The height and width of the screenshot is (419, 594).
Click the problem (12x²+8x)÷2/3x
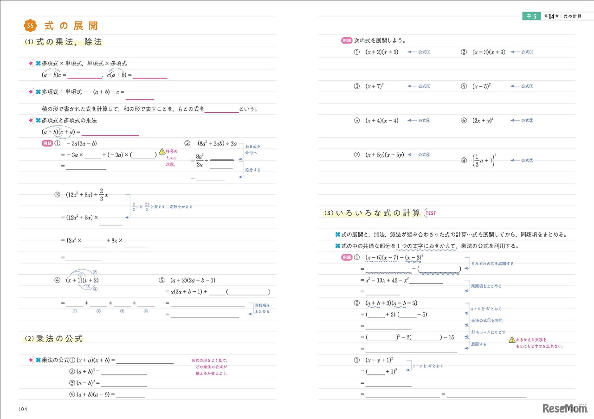(87, 195)
